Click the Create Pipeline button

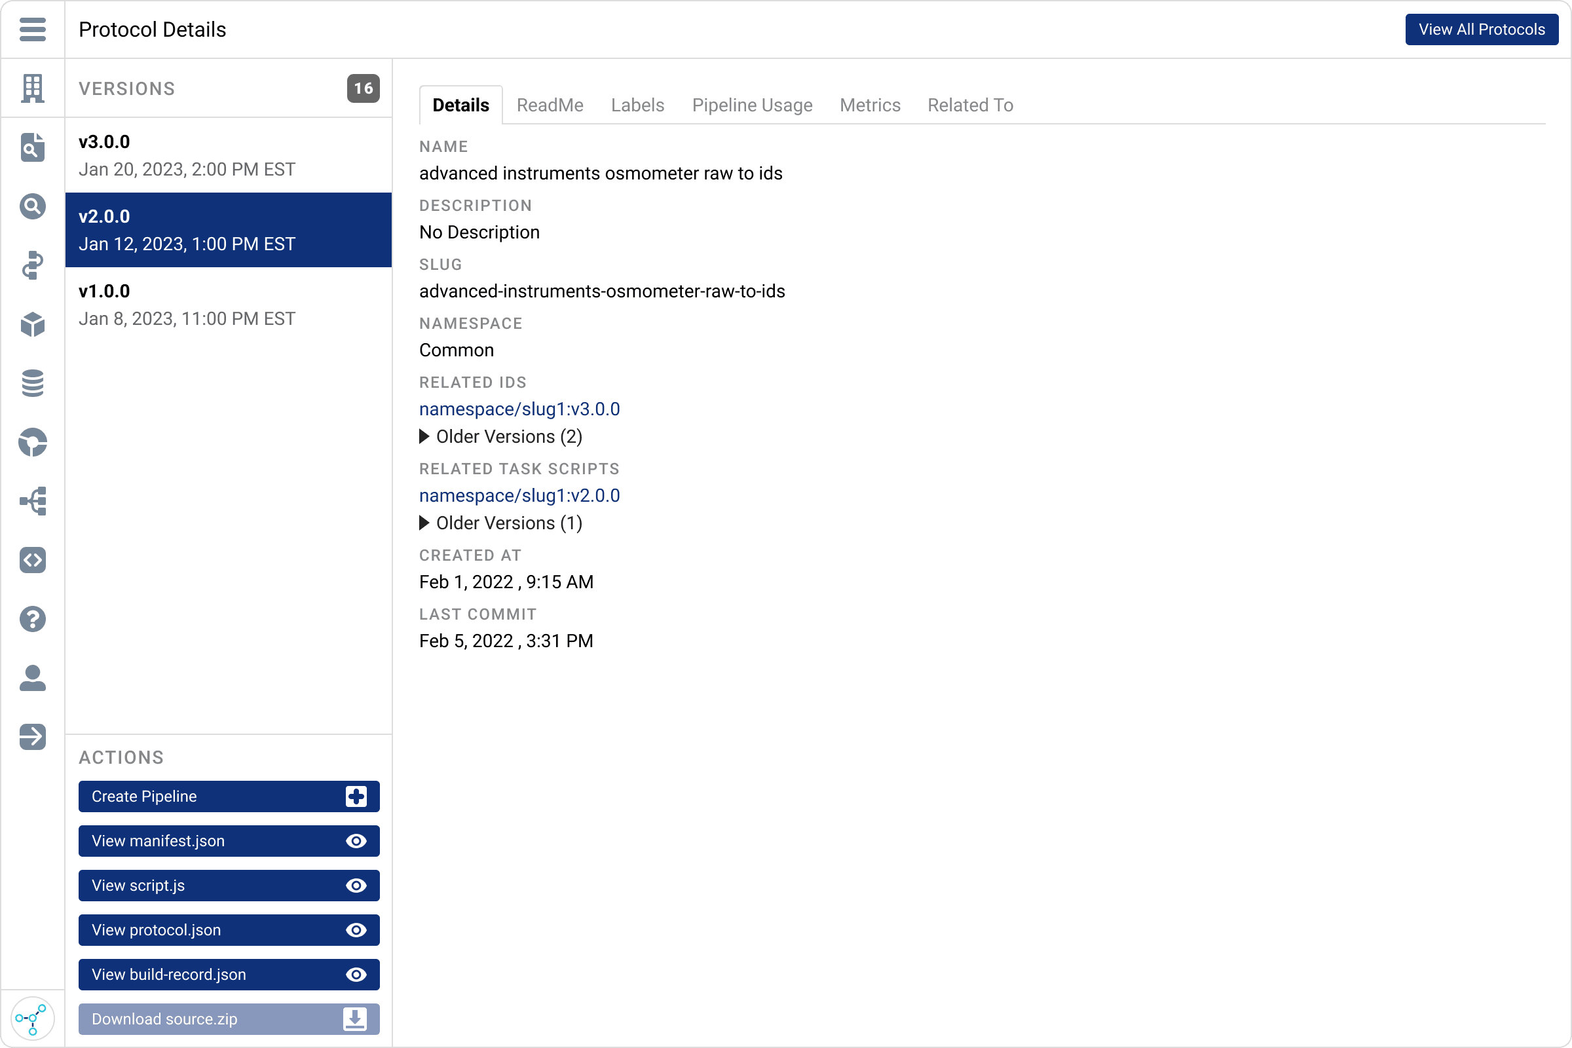coord(229,796)
